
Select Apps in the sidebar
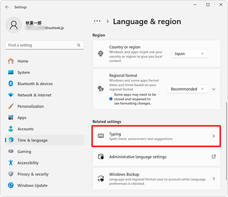[x=44, y=117]
